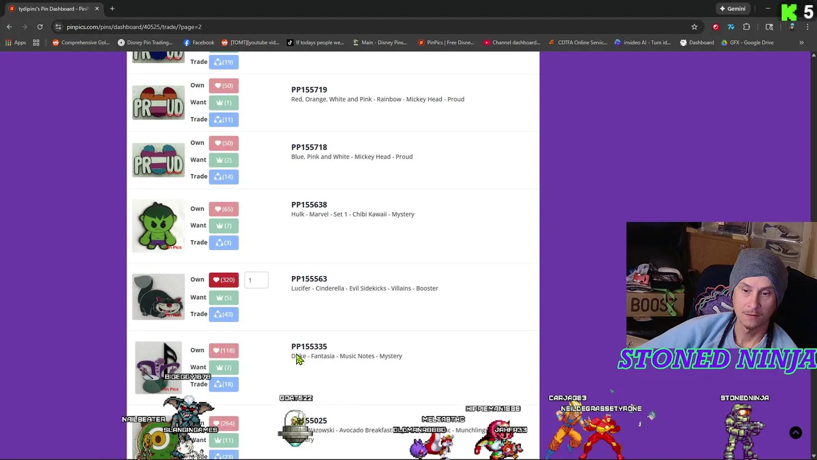The width and height of the screenshot is (817, 460).
Task: Click Own (118) for Fantasia Music Notes pin
Action: point(223,350)
